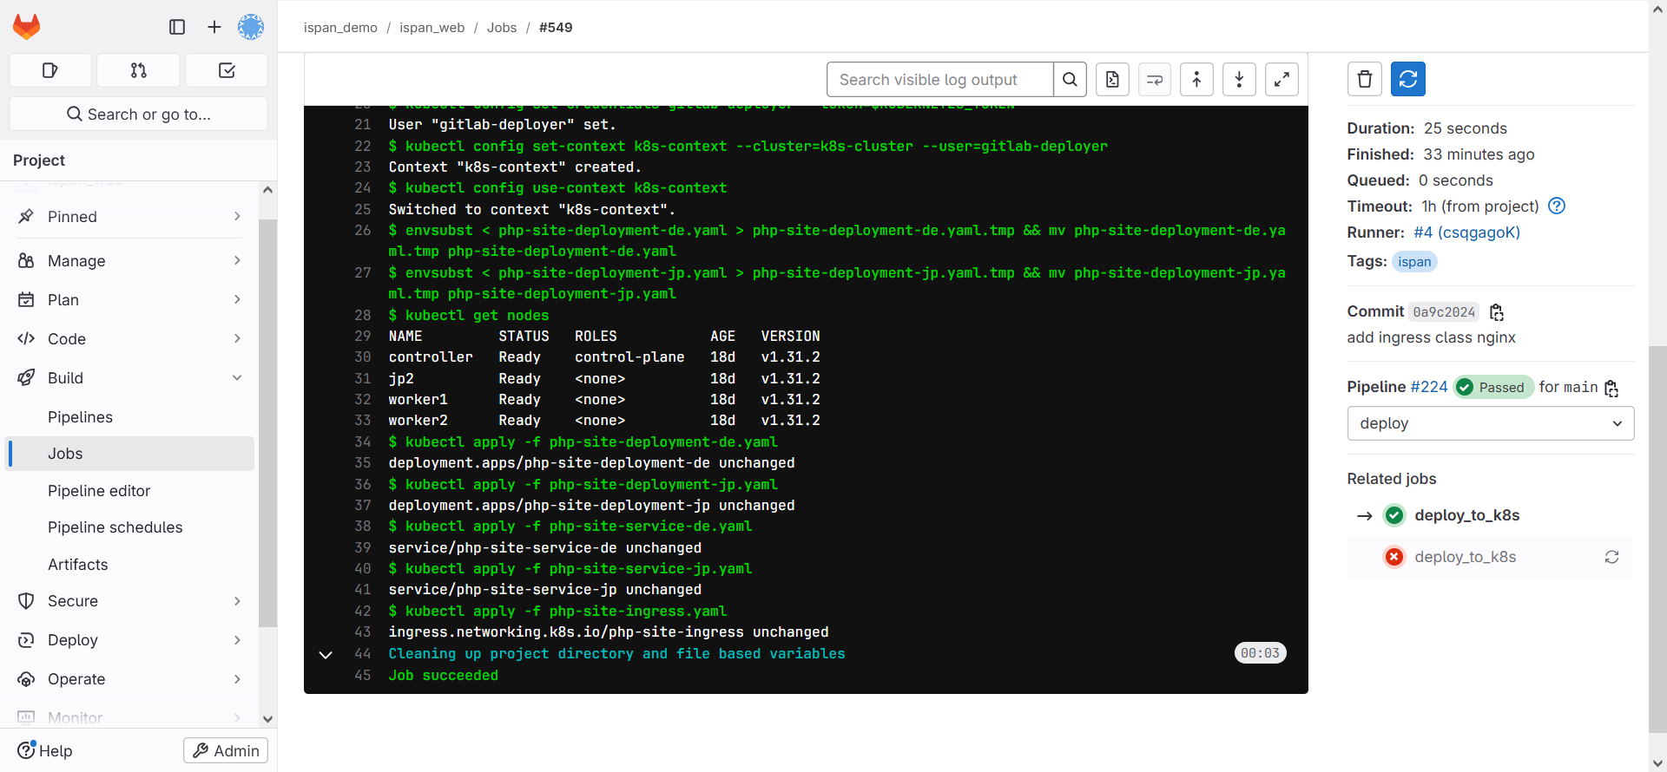
Task: Open the failed deploy_to_k8s job
Action: (x=1466, y=557)
